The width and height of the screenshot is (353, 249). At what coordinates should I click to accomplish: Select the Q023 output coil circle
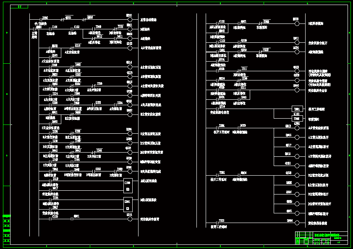pos(297,175)
